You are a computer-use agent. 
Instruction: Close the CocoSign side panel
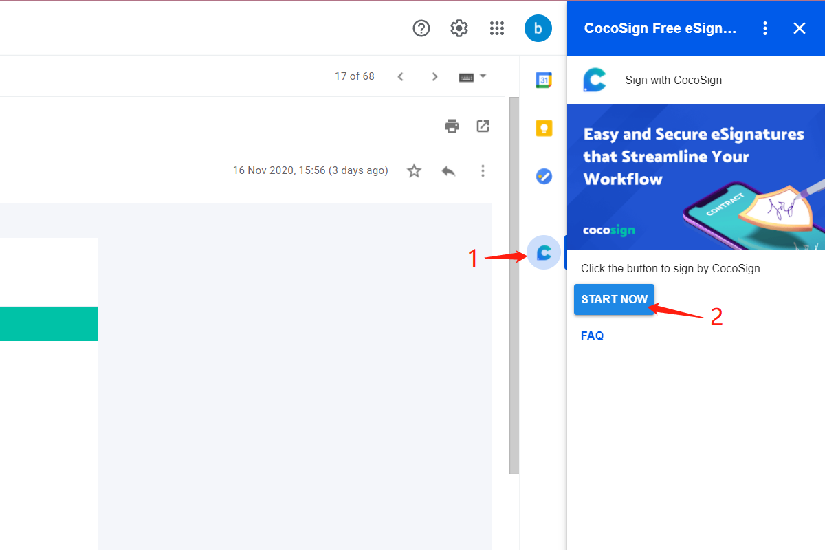click(x=799, y=28)
